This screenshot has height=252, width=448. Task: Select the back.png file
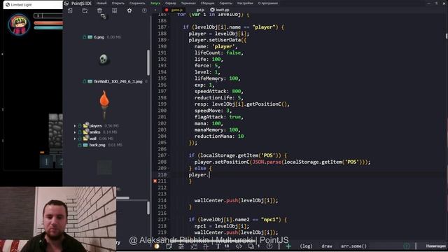97,145
